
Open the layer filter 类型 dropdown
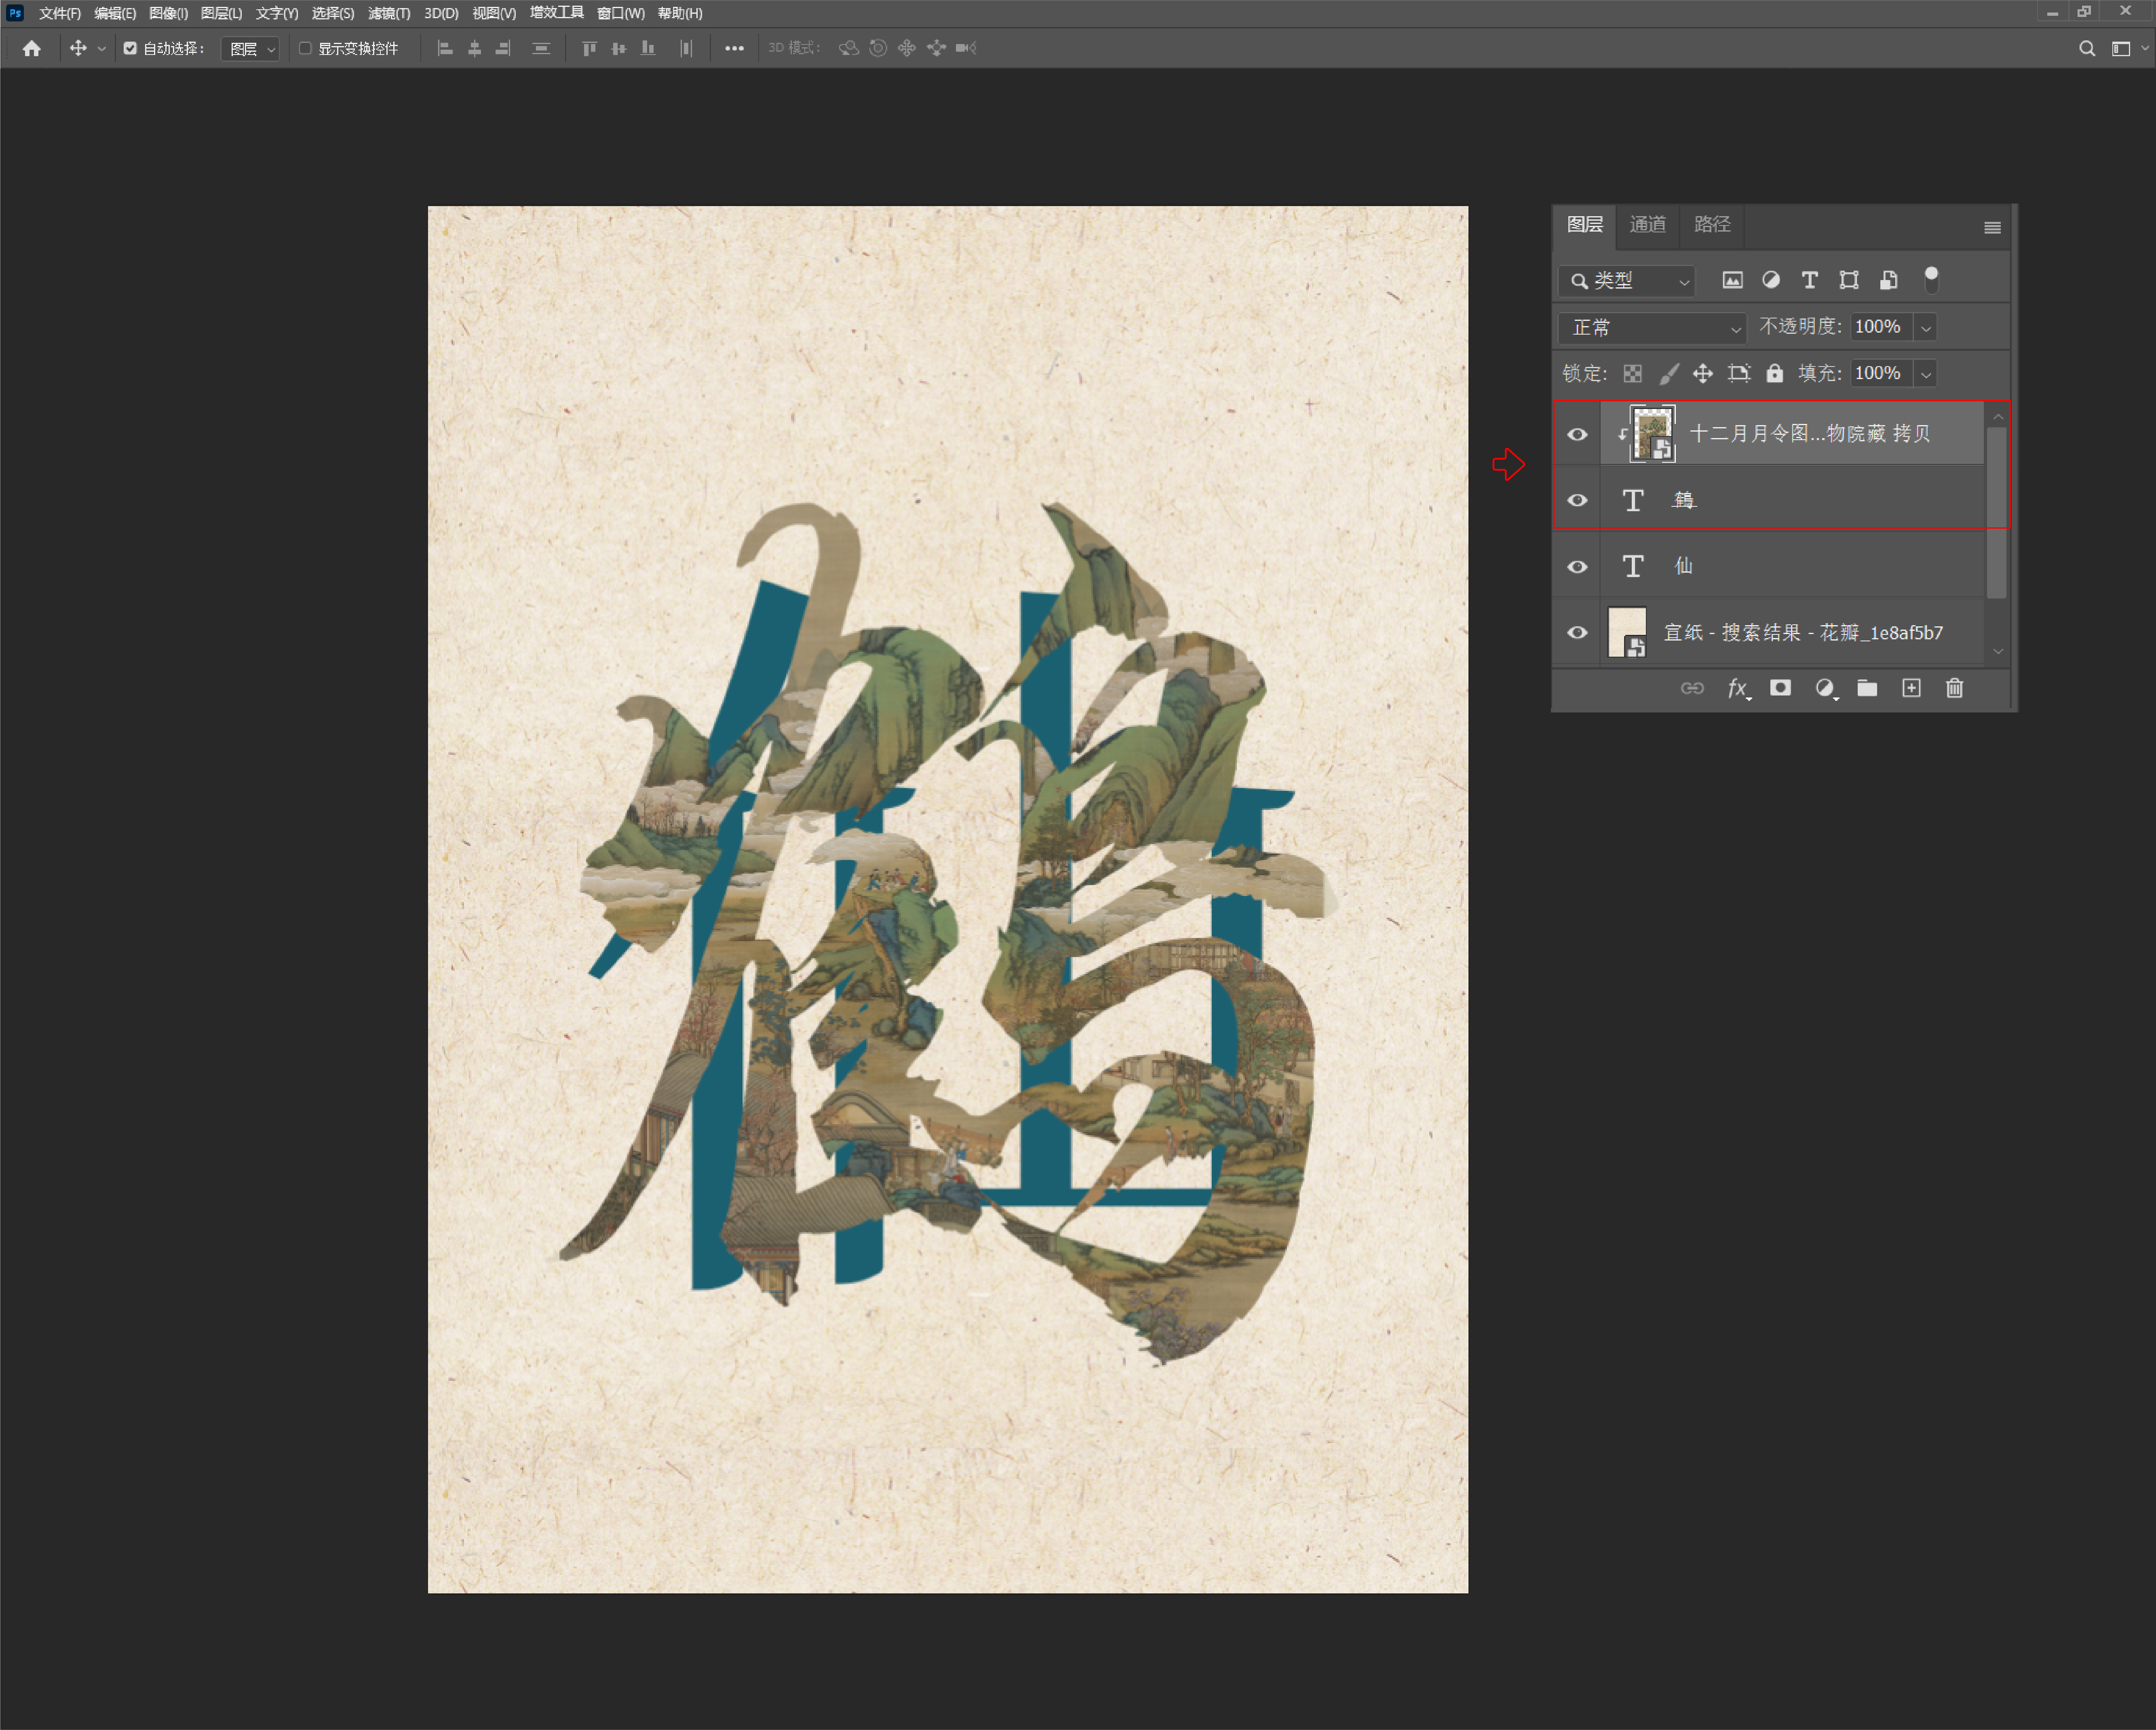point(1627,281)
